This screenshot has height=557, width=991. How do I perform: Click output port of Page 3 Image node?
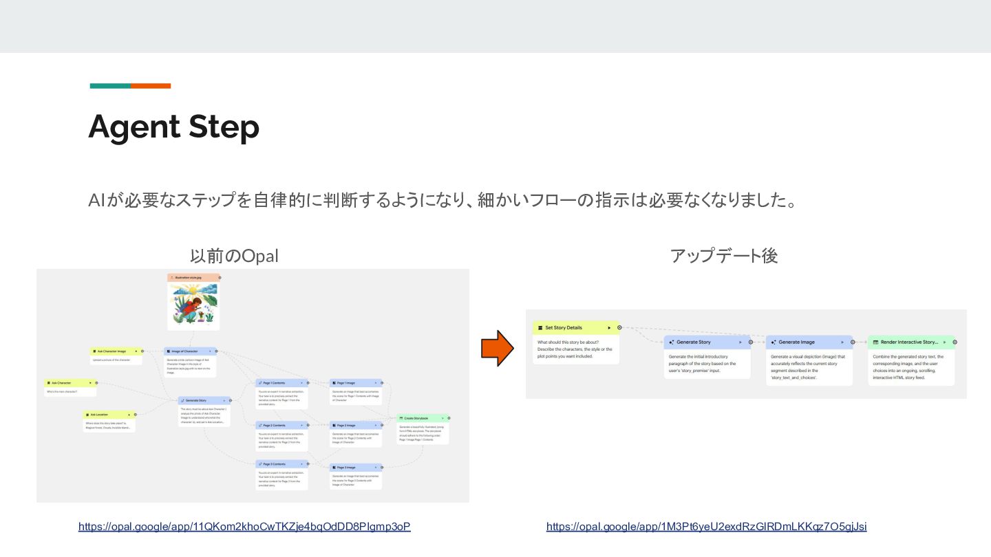click(x=382, y=468)
